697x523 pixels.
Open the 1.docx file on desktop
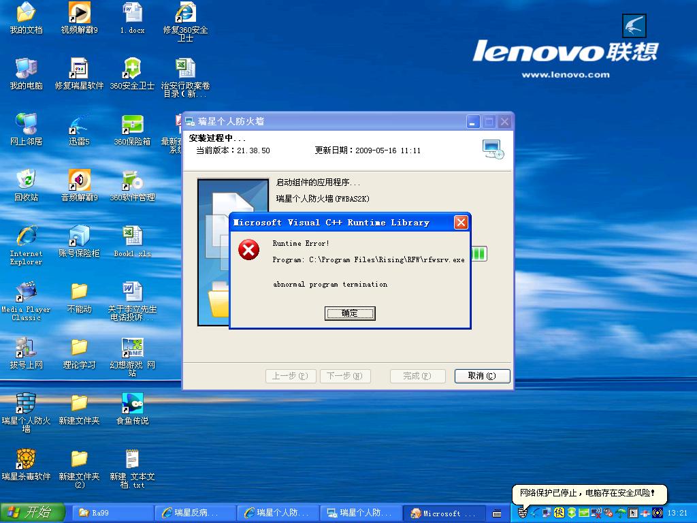(x=133, y=18)
